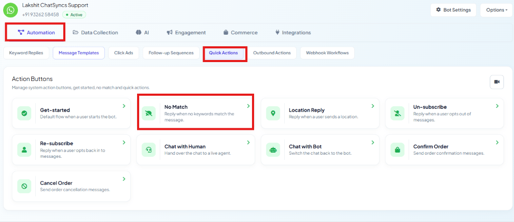This screenshot has width=514, height=222.
Task: Open the No Match card title
Action: pyautogui.click(x=176, y=107)
